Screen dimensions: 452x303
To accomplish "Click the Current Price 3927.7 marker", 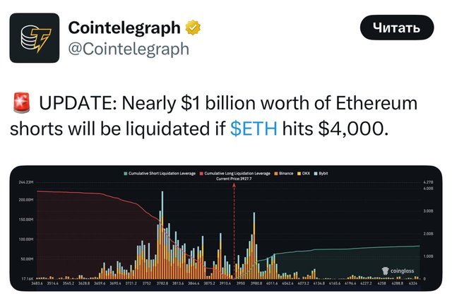I will (x=234, y=179).
